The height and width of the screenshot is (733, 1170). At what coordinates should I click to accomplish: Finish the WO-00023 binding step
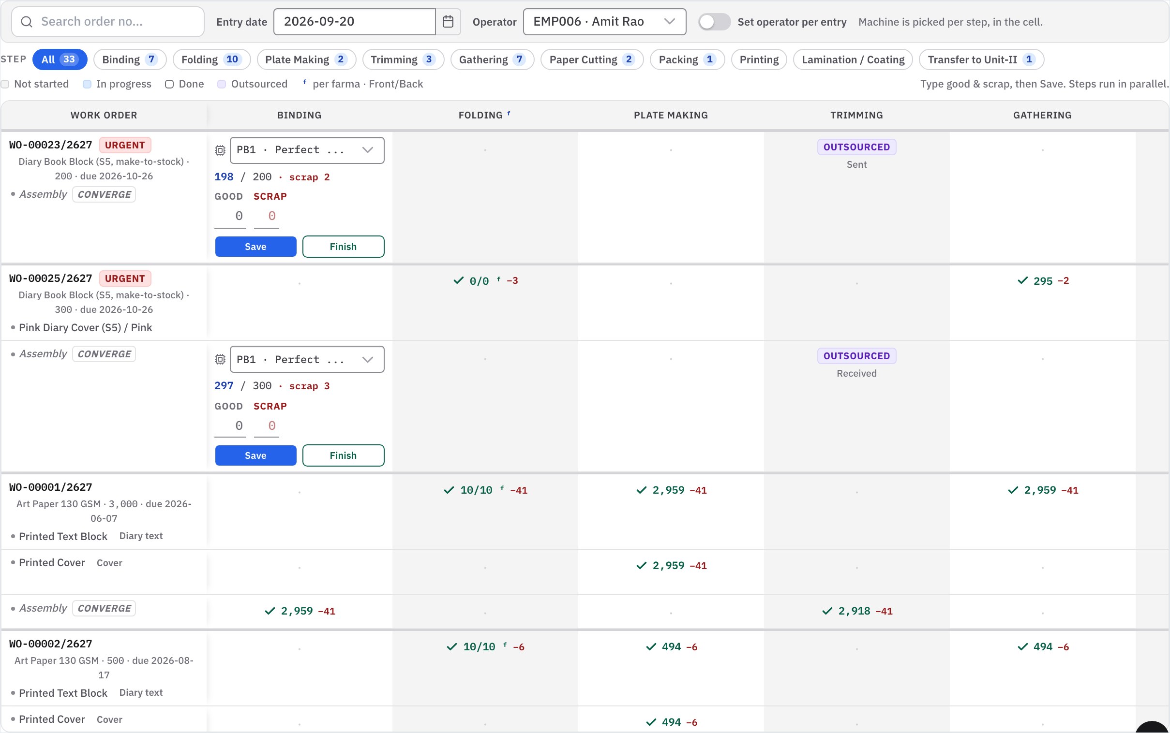tap(344, 247)
